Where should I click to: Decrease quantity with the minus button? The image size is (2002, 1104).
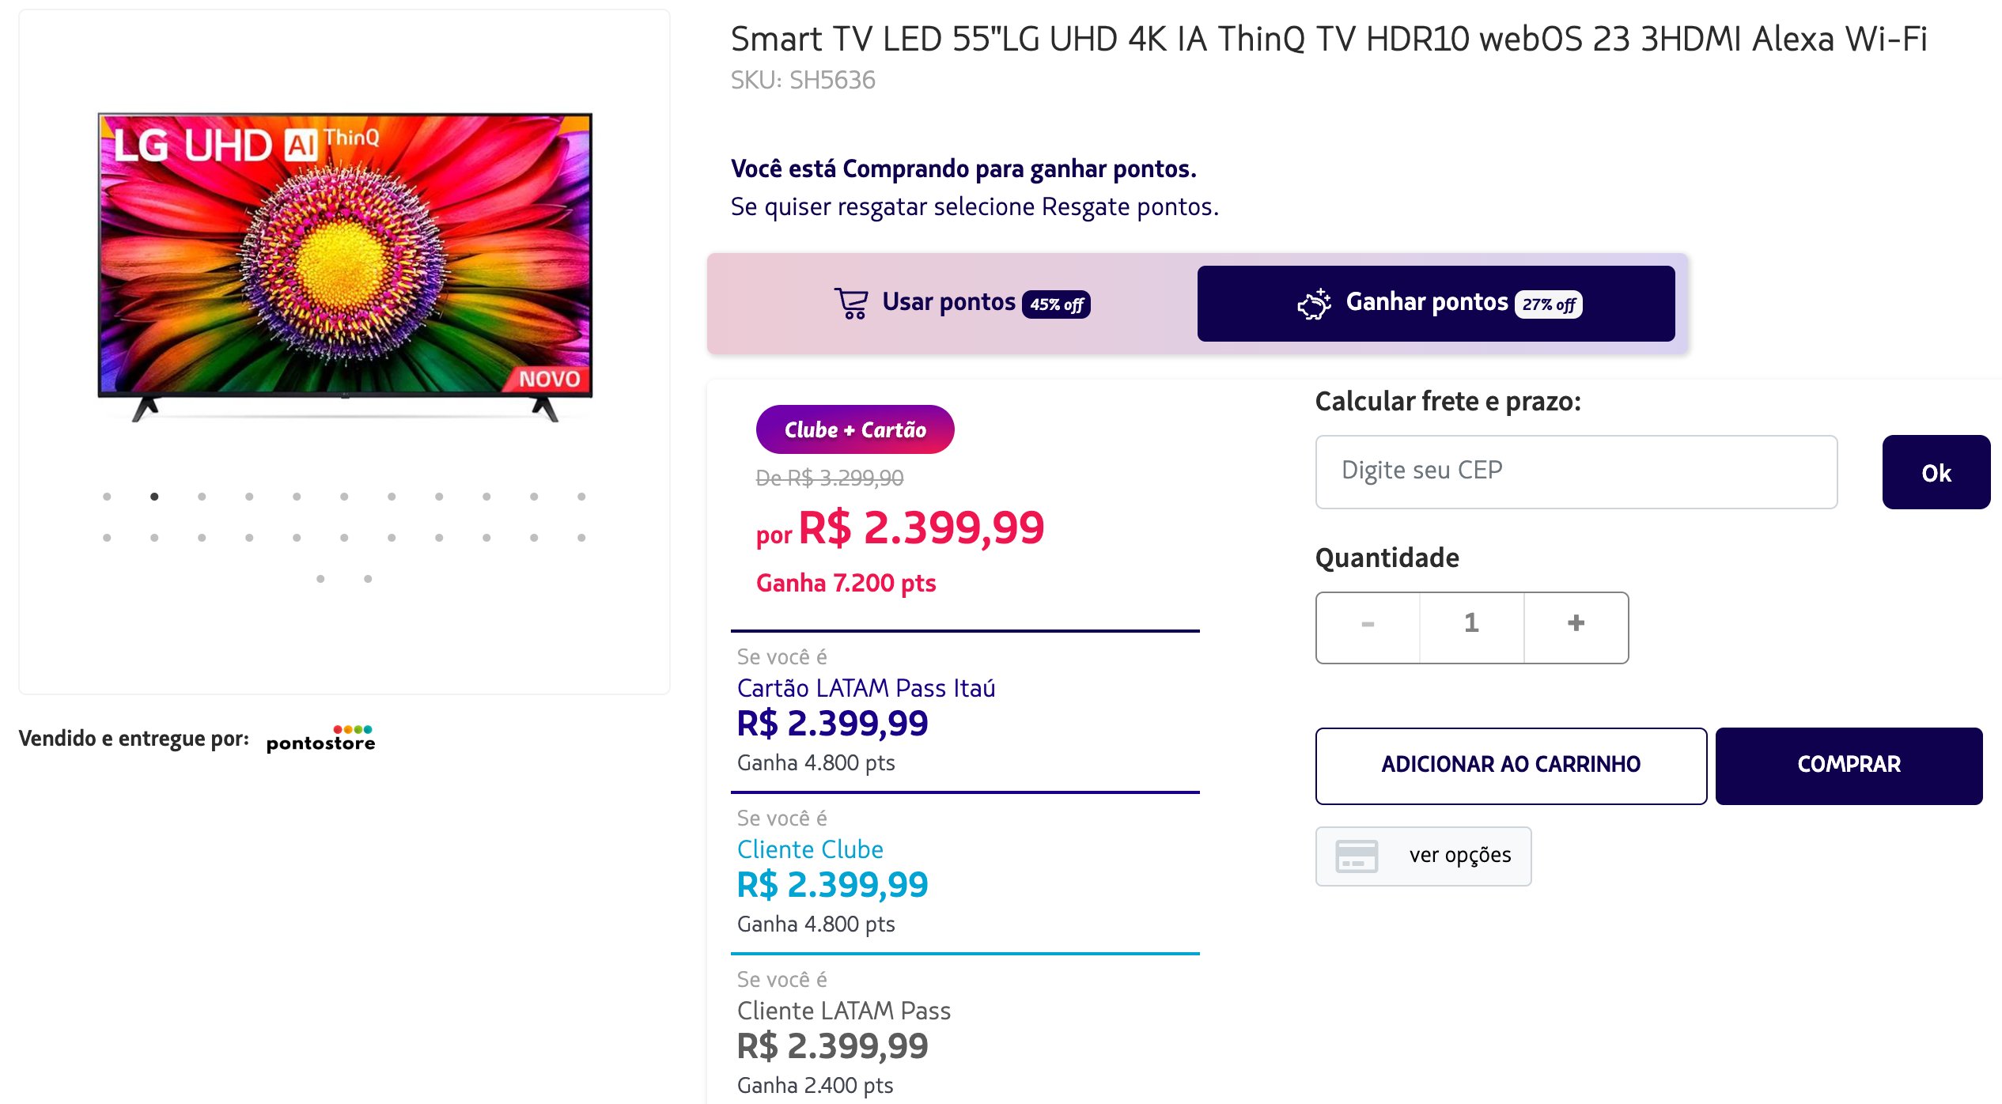point(1368,623)
